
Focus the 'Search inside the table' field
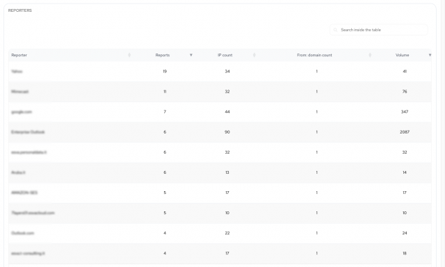378,30
